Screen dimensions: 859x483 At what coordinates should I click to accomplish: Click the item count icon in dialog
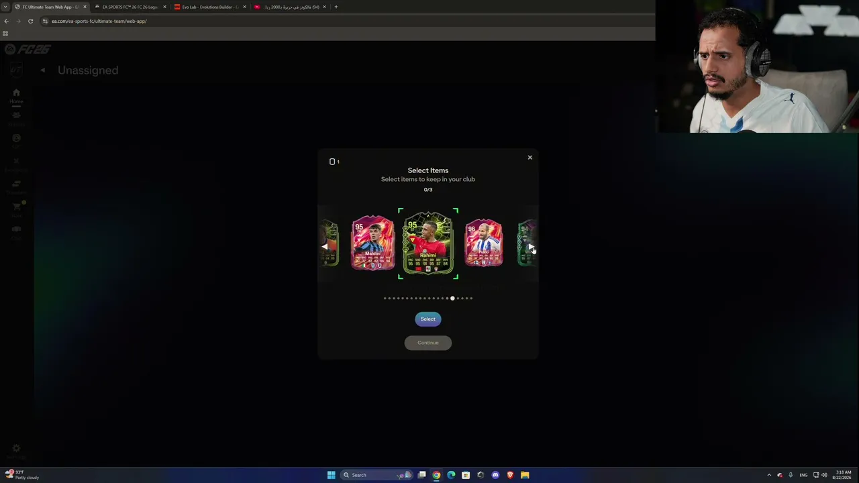pos(332,162)
